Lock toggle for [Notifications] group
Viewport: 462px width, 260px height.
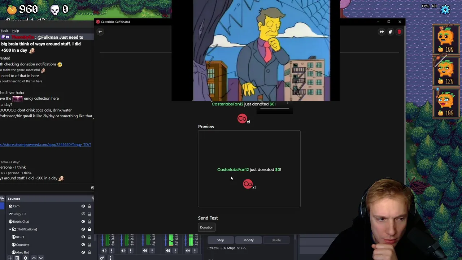click(90, 229)
